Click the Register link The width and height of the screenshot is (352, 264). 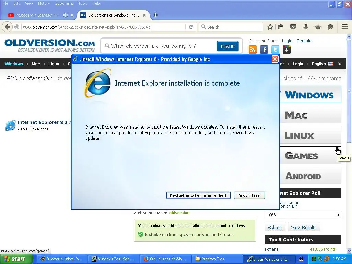[305, 41]
